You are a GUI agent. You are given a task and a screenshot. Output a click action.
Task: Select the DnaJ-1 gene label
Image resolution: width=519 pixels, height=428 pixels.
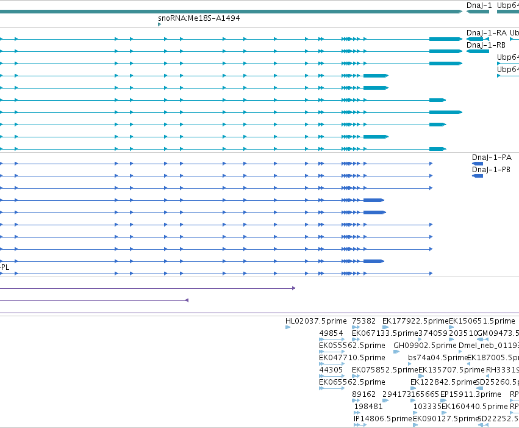(x=479, y=5)
